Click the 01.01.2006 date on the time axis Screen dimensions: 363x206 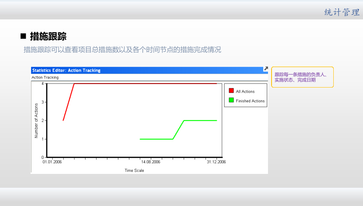click(x=52, y=162)
